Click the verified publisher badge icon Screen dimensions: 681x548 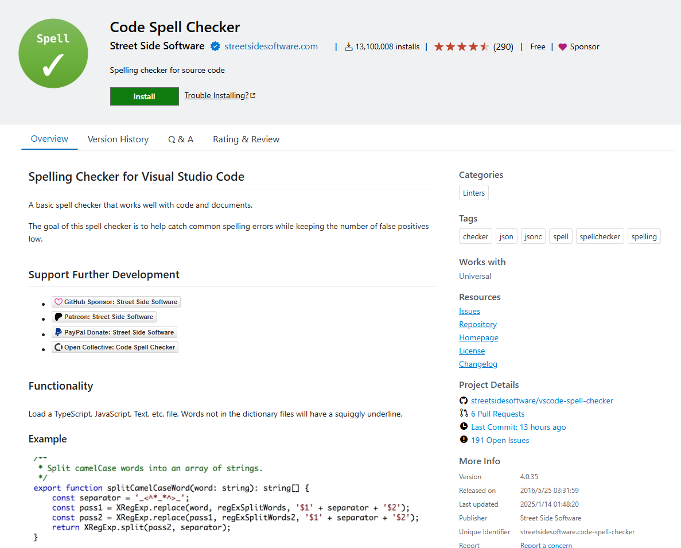(x=215, y=46)
